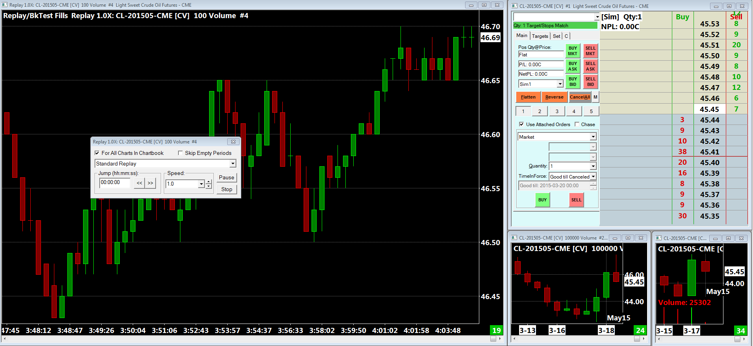The height and width of the screenshot is (346, 753).
Task: Click the small M button beside CancelAll
Action: (x=595, y=97)
